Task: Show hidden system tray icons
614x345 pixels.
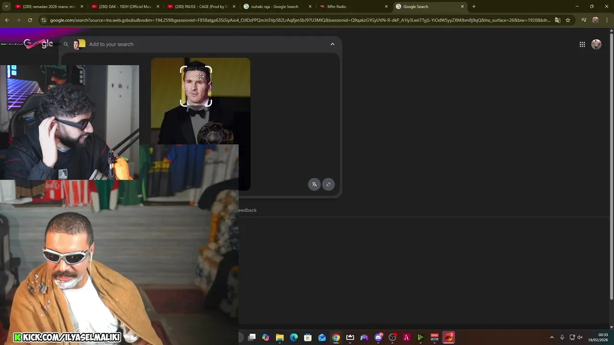Action: (552, 337)
